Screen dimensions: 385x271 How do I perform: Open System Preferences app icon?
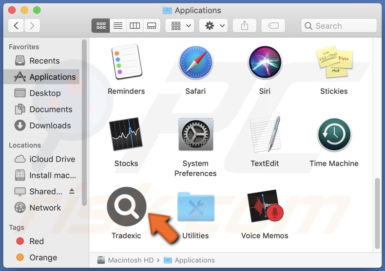pos(196,134)
